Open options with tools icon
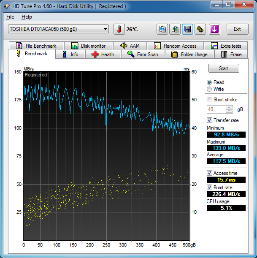Viewport: 257px width, 258px height. 200,29
